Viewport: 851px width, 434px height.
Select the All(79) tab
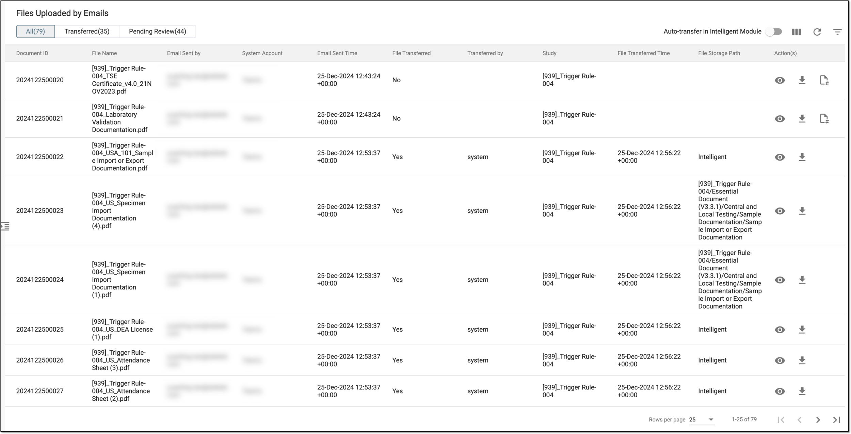(x=35, y=31)
